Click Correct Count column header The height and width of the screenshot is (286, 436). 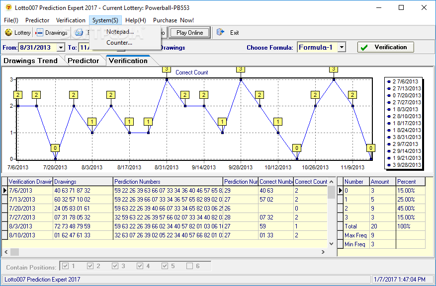click(x=311, y=182)
